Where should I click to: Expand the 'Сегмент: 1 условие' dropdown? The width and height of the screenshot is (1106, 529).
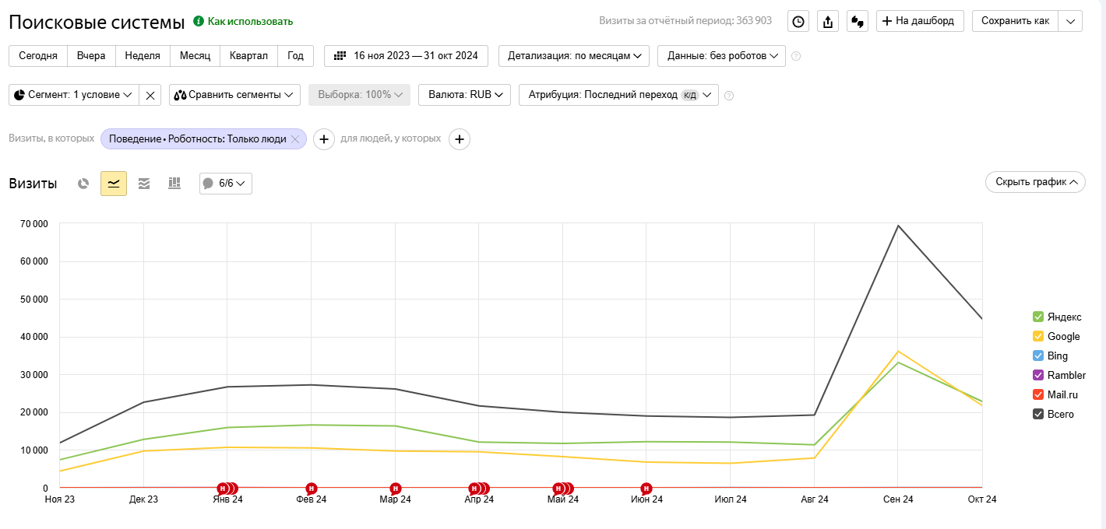pos(74,95)
